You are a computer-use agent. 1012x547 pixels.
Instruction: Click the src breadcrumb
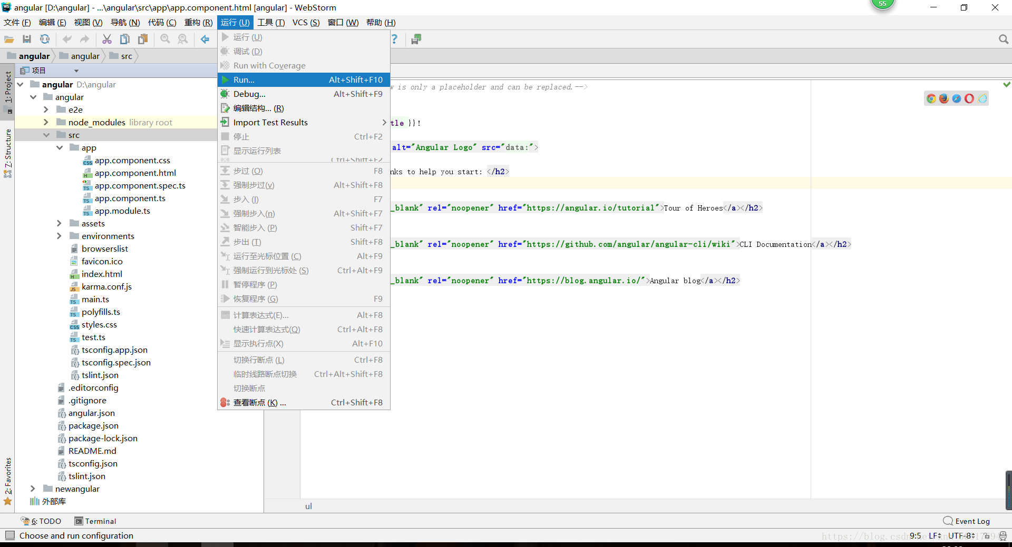pos(121,56)
